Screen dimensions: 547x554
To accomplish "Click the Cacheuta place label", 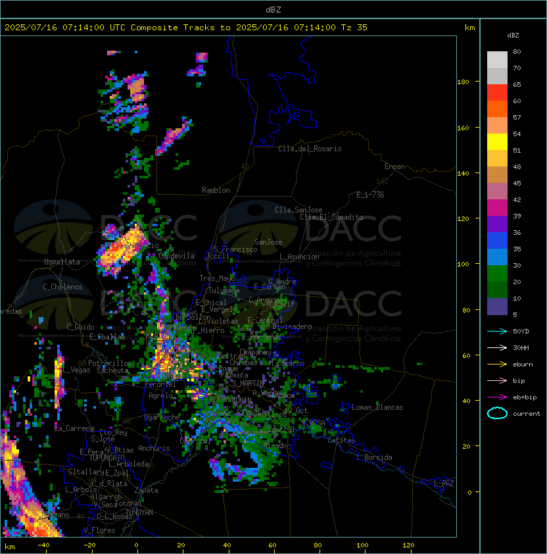I will click(x=112, y=370).
